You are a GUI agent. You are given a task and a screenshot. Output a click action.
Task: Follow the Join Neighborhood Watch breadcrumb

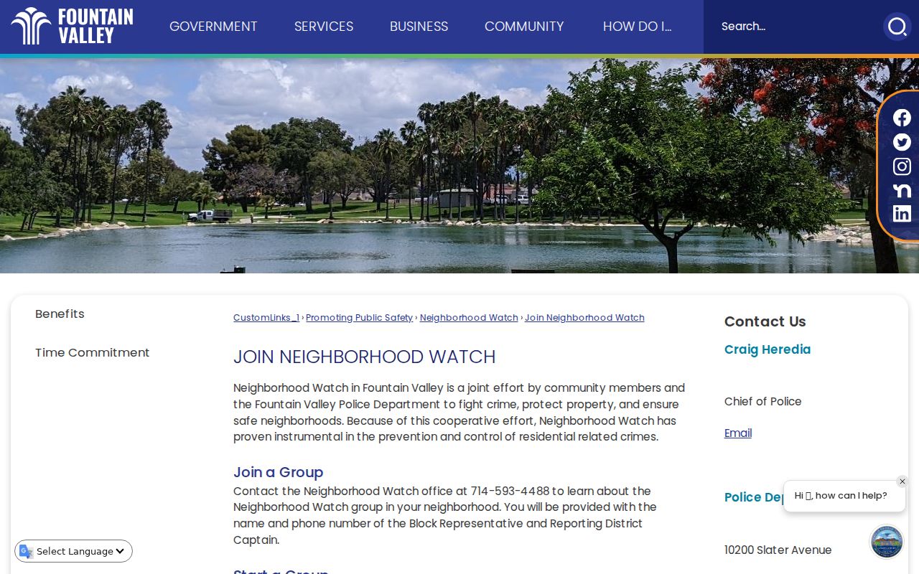pos(584,318)
